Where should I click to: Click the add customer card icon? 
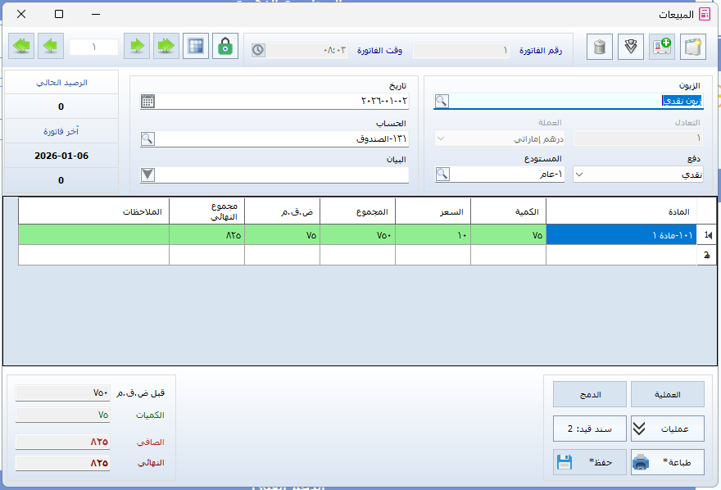(x=662, y=47)
